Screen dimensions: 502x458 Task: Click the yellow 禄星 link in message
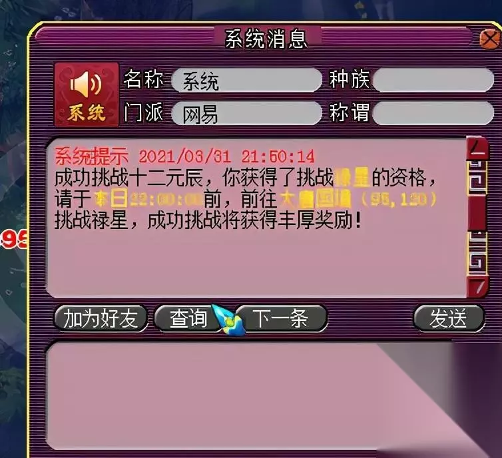(x=352, y=178)
